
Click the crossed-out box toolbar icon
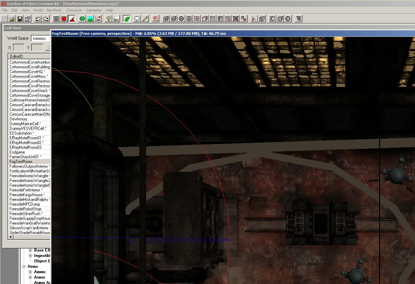tap(236, 19)
